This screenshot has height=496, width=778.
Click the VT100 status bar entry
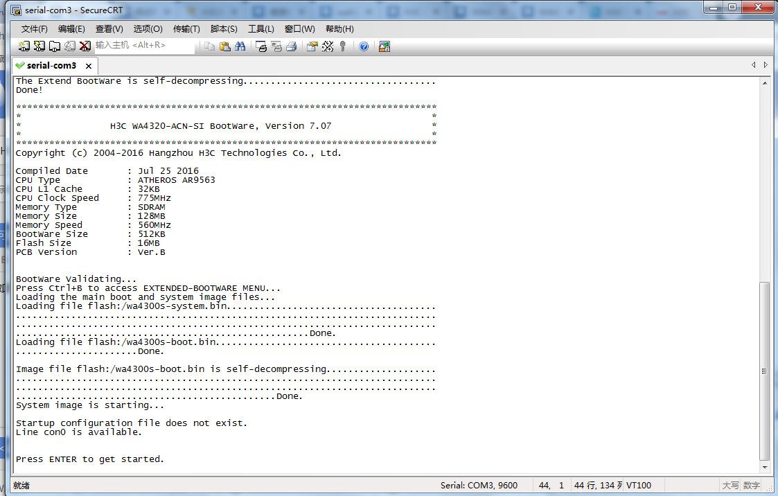tap(639, 485)
